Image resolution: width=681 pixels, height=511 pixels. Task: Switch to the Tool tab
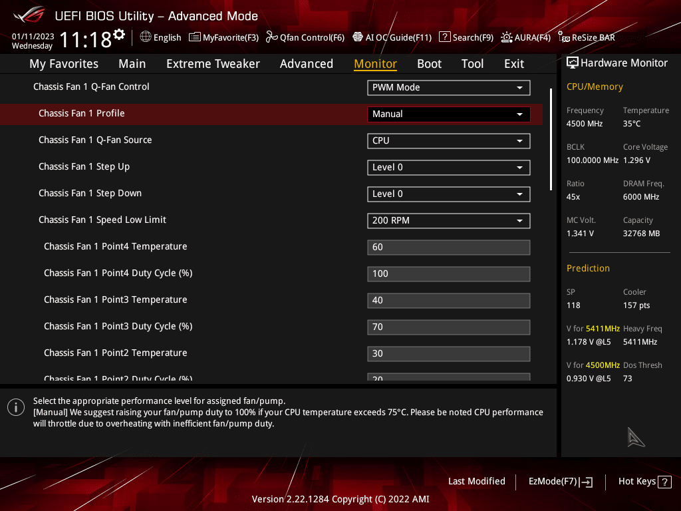472,64
